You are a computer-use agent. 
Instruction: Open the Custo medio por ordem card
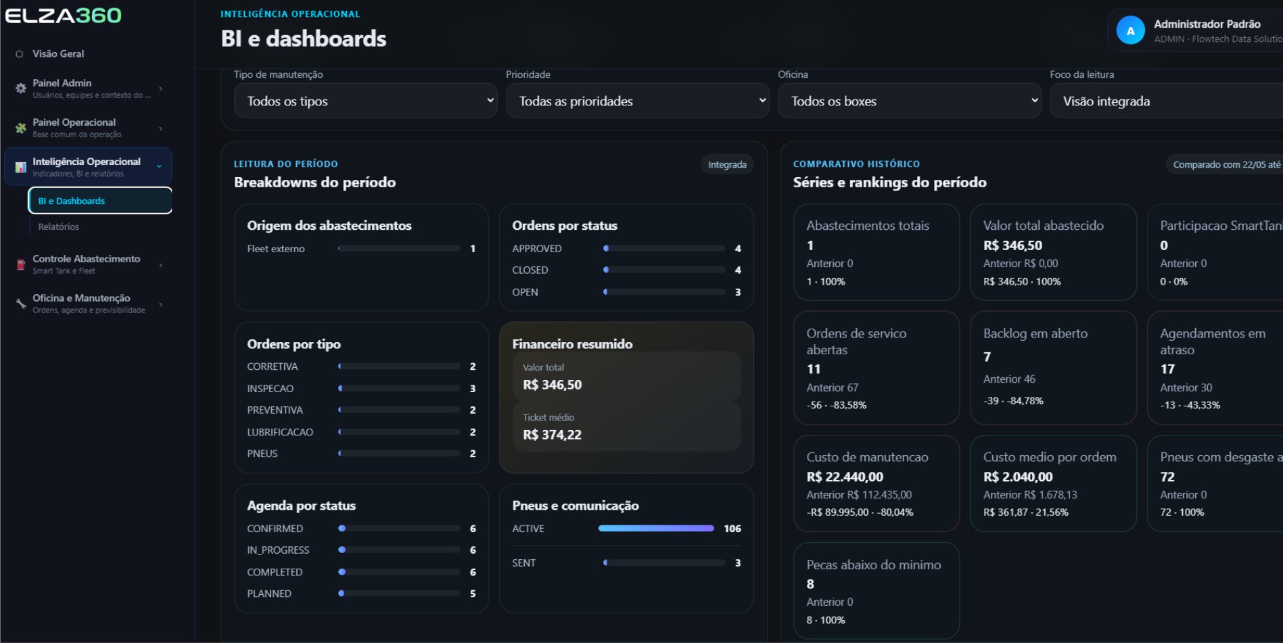[x=1053, y=483]
